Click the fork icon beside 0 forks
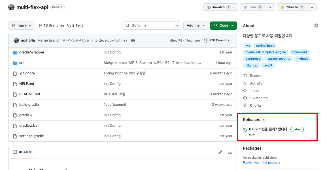 pyautogui.click(x=245, y=105)
